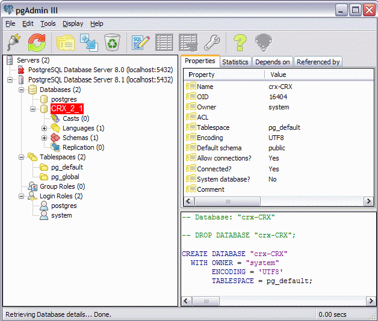Expand the Languages (1) node
Image resolution: width=378 pixels, height=321 pixels.
(44, 128)
